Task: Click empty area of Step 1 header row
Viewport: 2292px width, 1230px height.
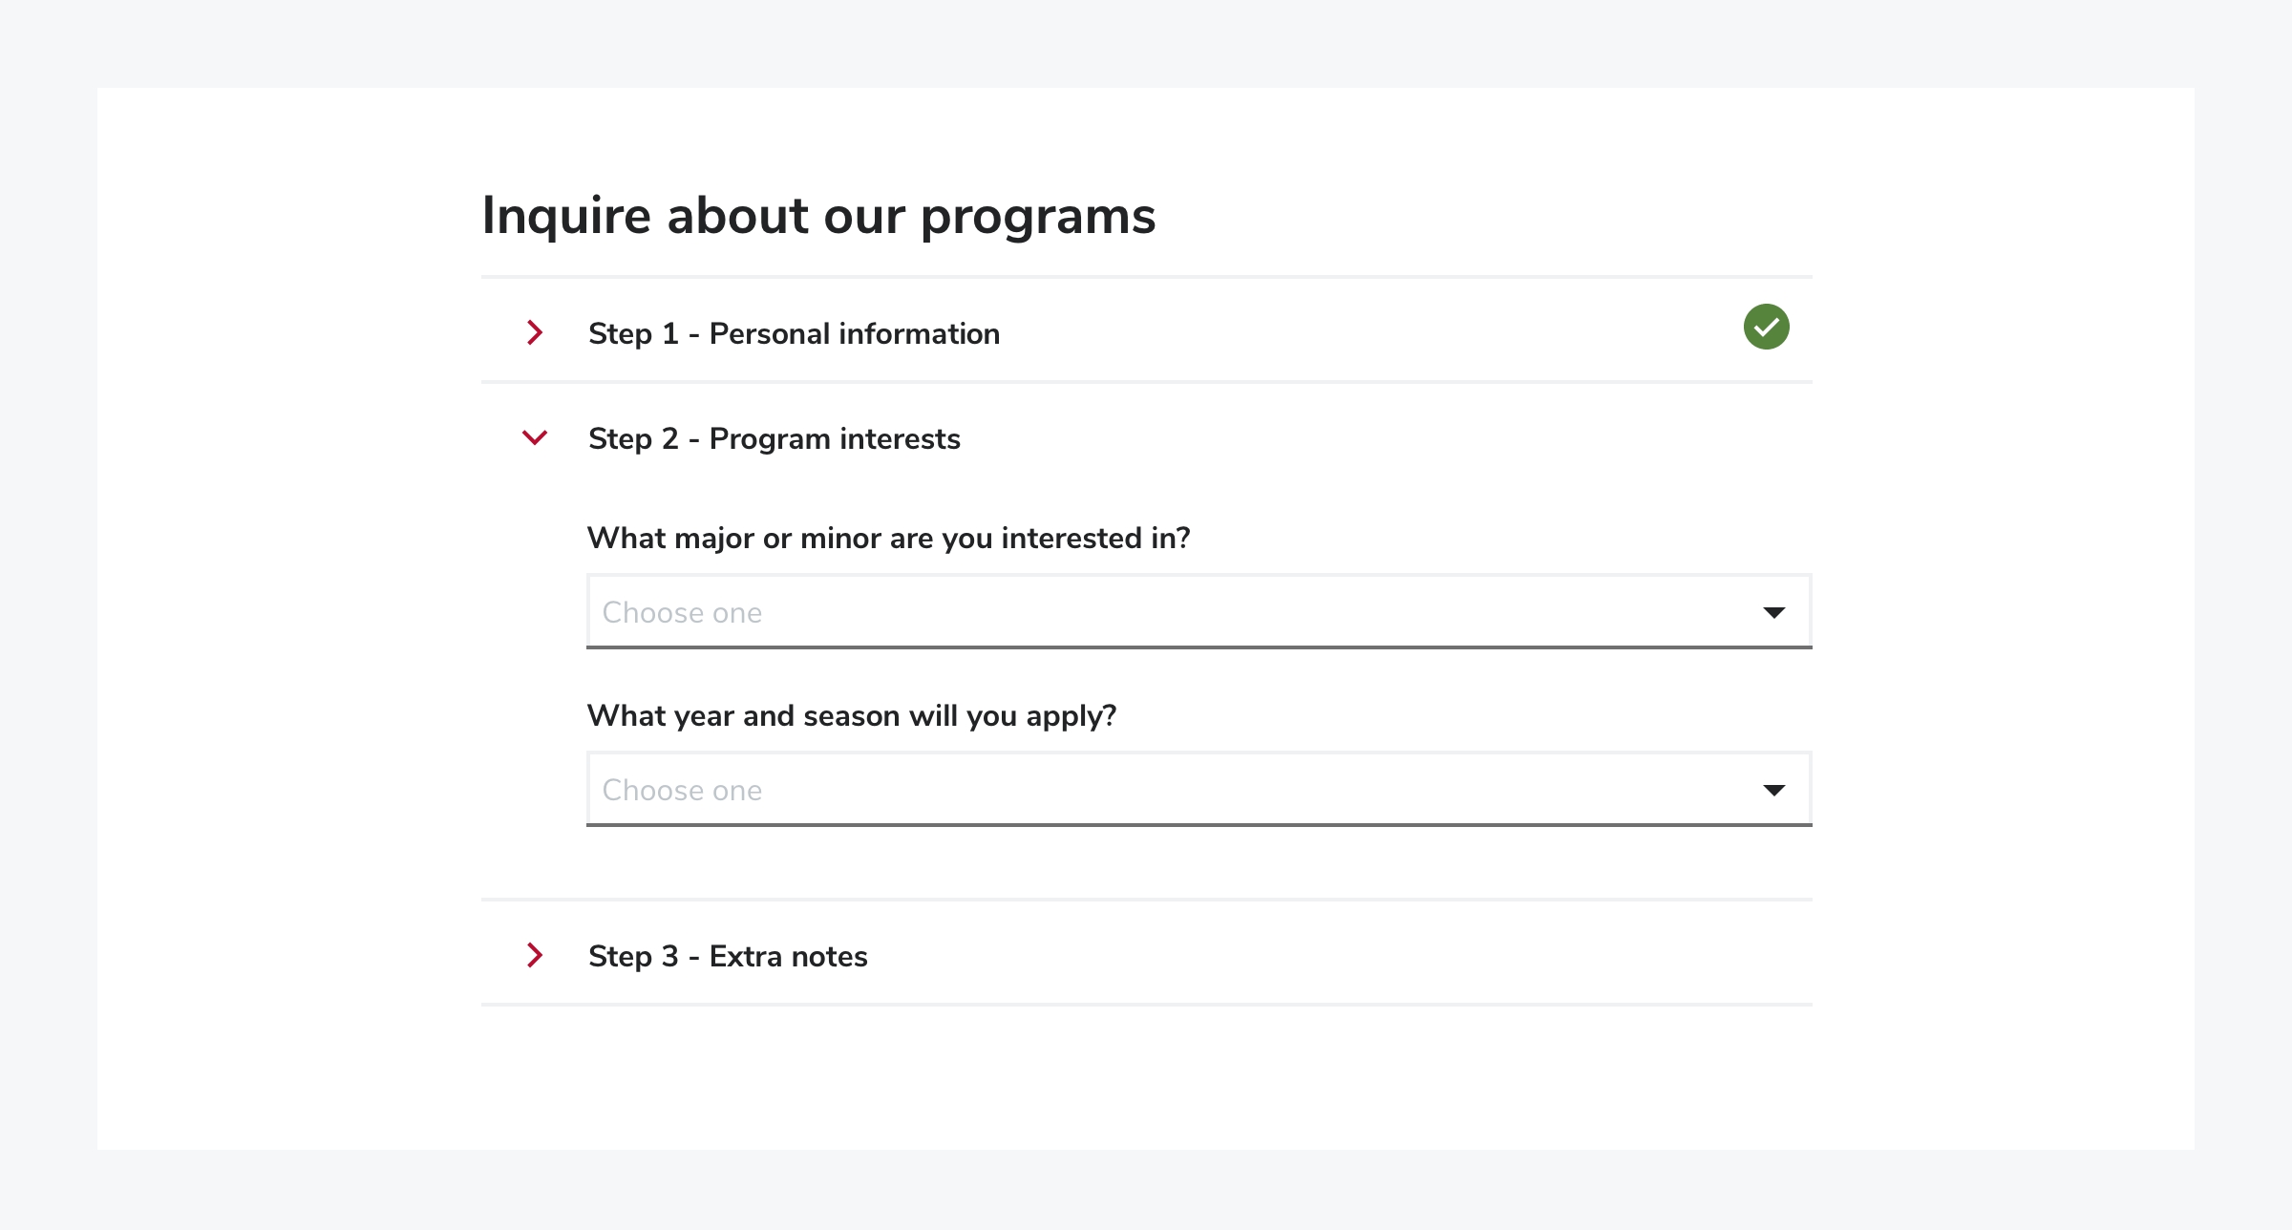Action: pyautogui.click(x=1366, y=330)
